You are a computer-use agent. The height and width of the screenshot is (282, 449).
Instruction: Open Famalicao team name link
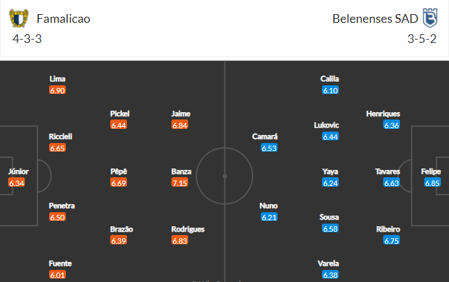[x=63, y=19]
